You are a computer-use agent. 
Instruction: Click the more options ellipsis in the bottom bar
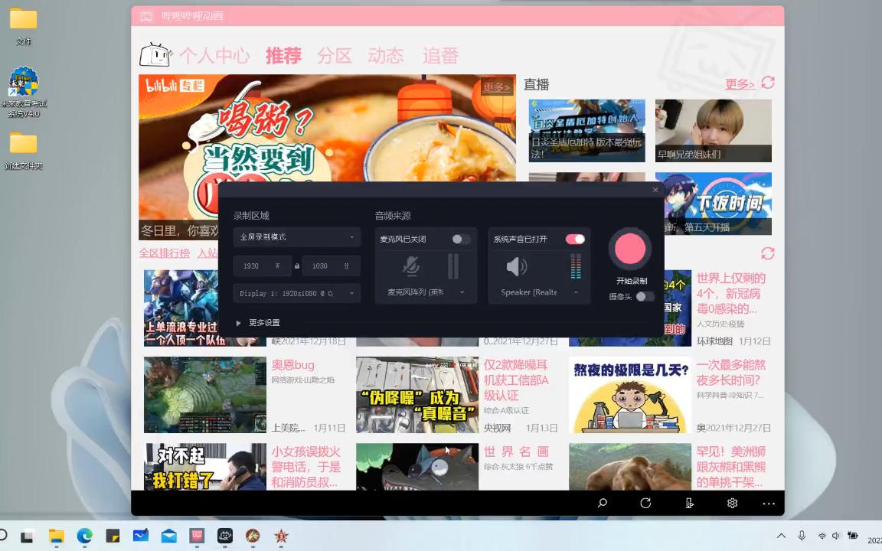[x=768, y=503]
